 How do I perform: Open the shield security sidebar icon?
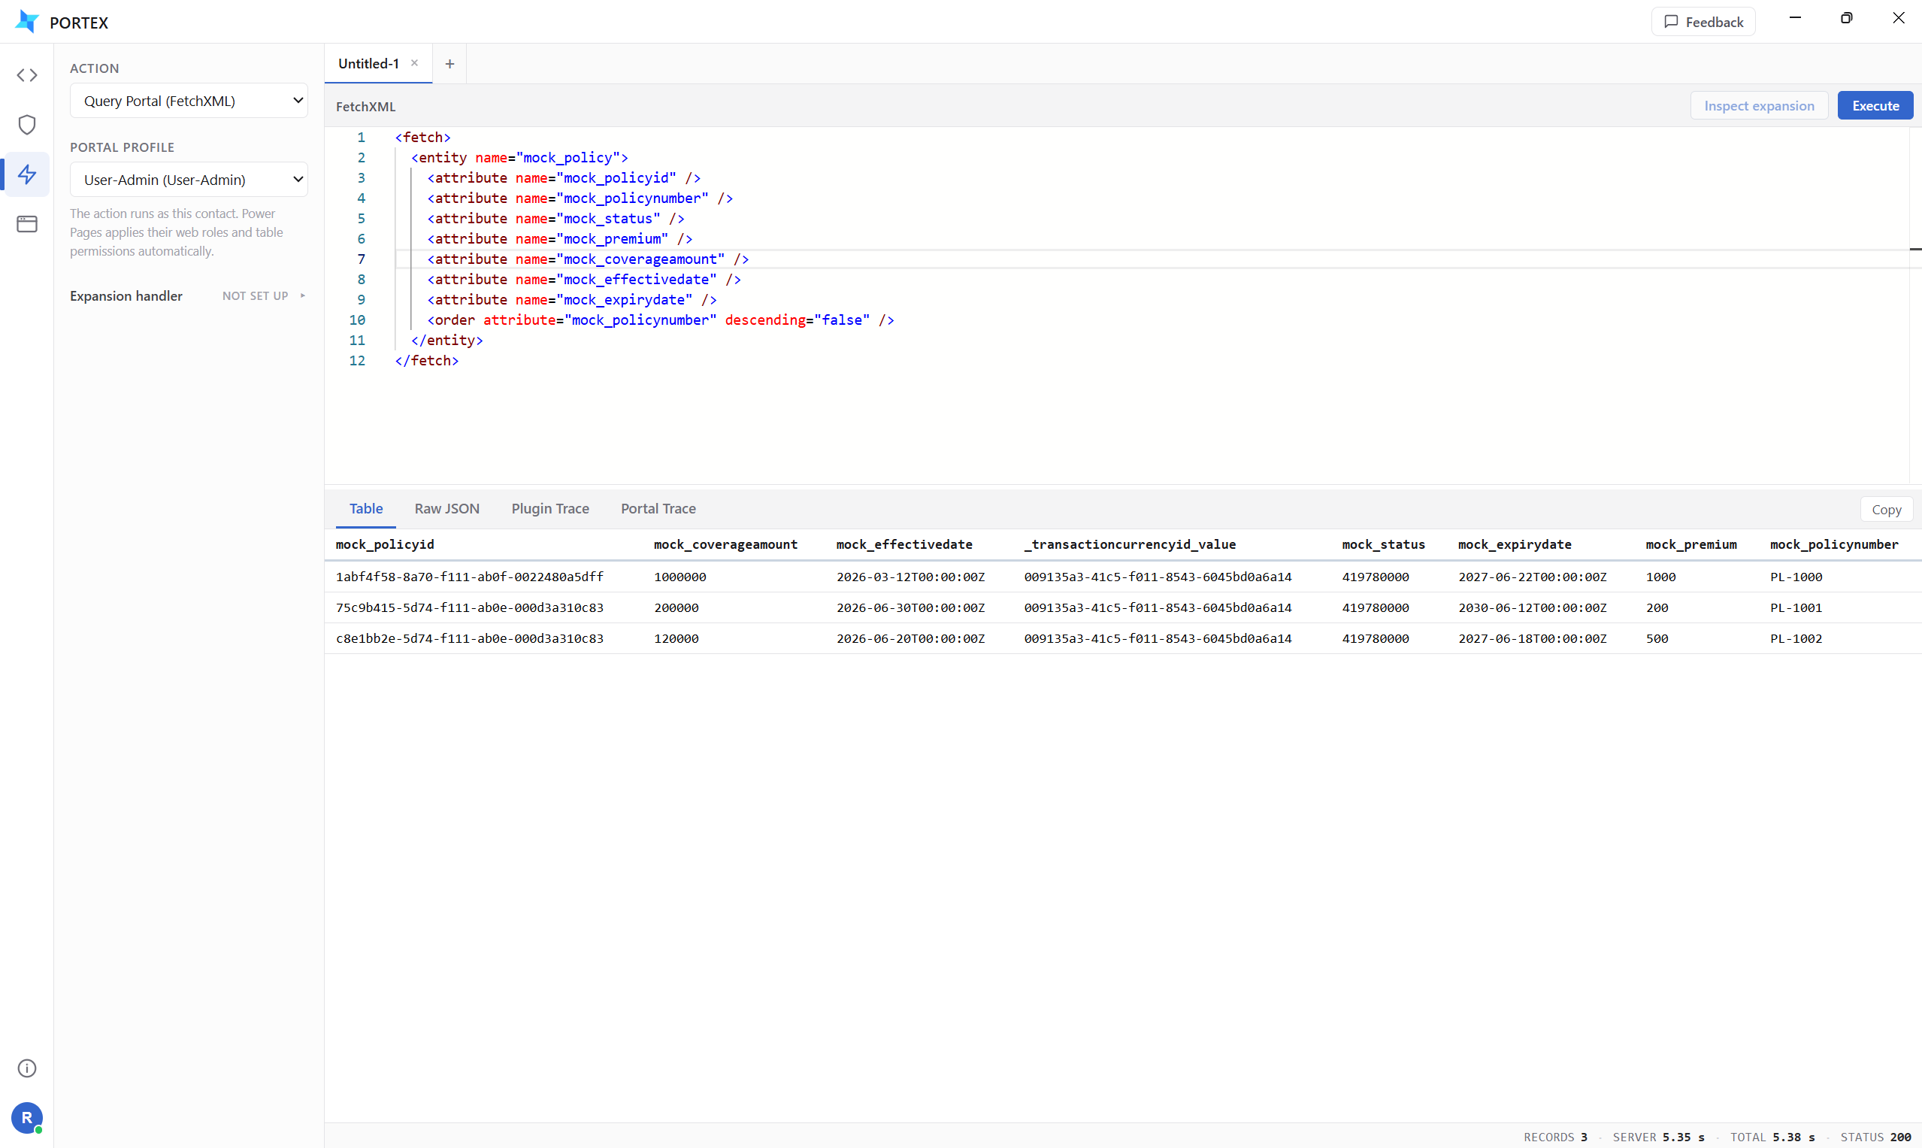click(x=27, y=125)
